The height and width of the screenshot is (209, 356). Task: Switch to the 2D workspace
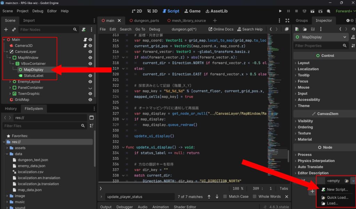(x=137, y=11)
